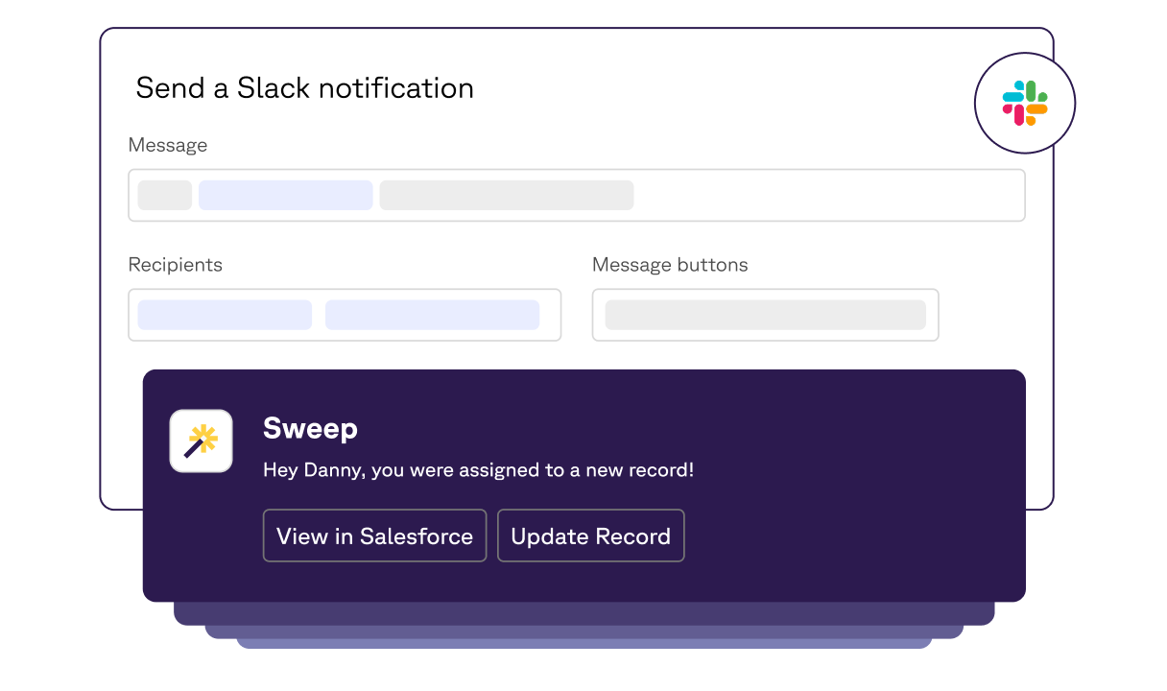The height and width of the screenshot is (691, 1167).
Task: Click the Slack logo icon
Action: pyautogui.click(x=1025, y=103)
